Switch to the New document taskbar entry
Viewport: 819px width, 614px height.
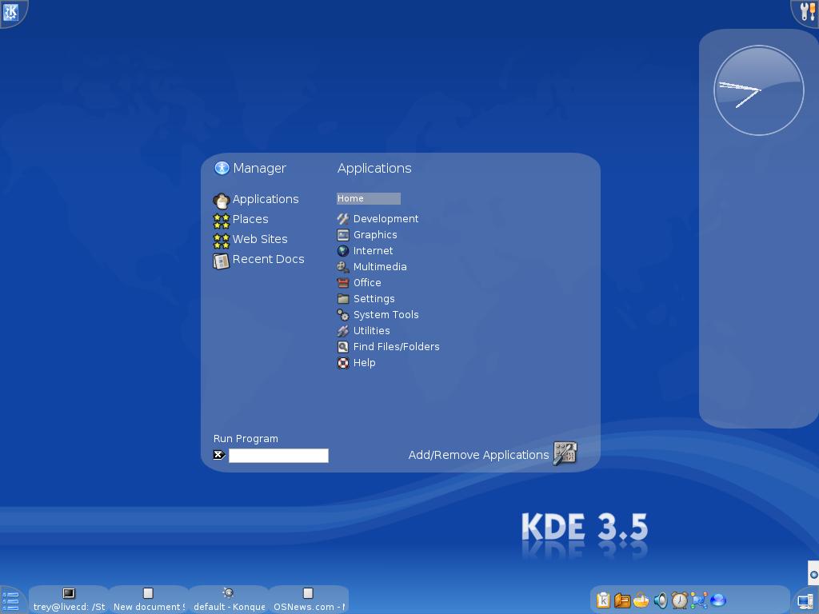[149, 600]
